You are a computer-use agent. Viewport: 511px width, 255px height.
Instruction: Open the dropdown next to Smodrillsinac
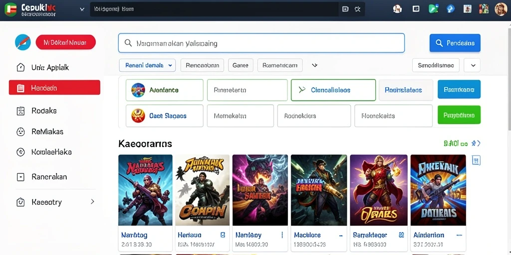tap(472, 65)
